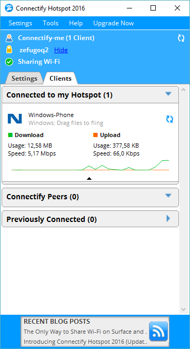190x349 pixels.
Task: Click the scrollbar down arrow in Clients panel
Action: [183, 309]
